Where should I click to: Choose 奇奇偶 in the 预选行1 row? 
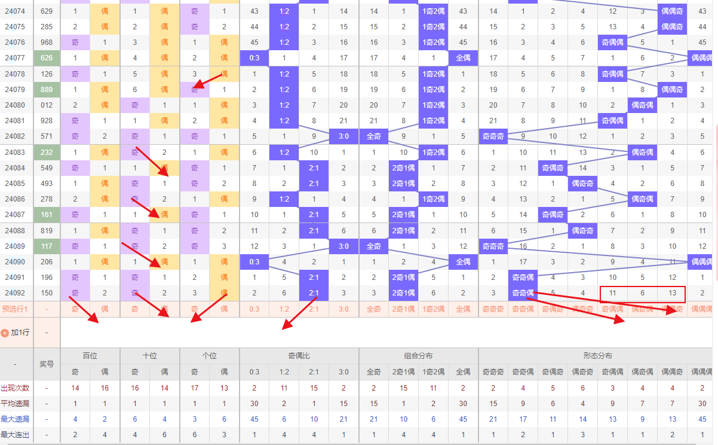click(x=523, y=309)
